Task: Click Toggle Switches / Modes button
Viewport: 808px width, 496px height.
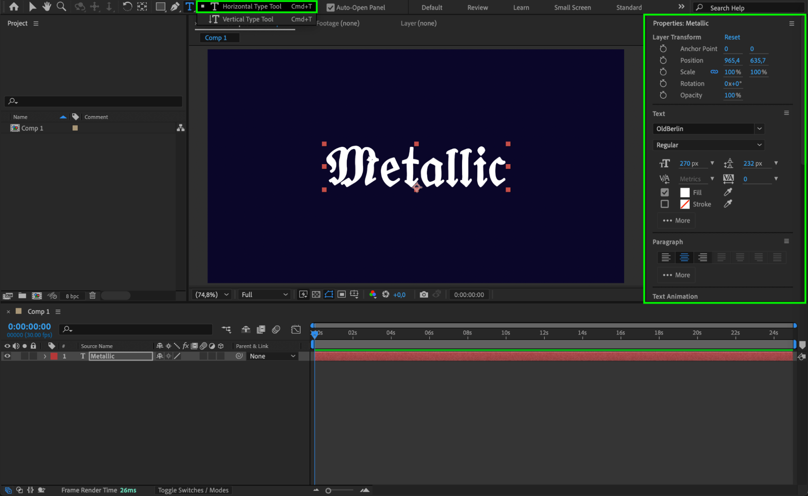Action: pos(193,490)
